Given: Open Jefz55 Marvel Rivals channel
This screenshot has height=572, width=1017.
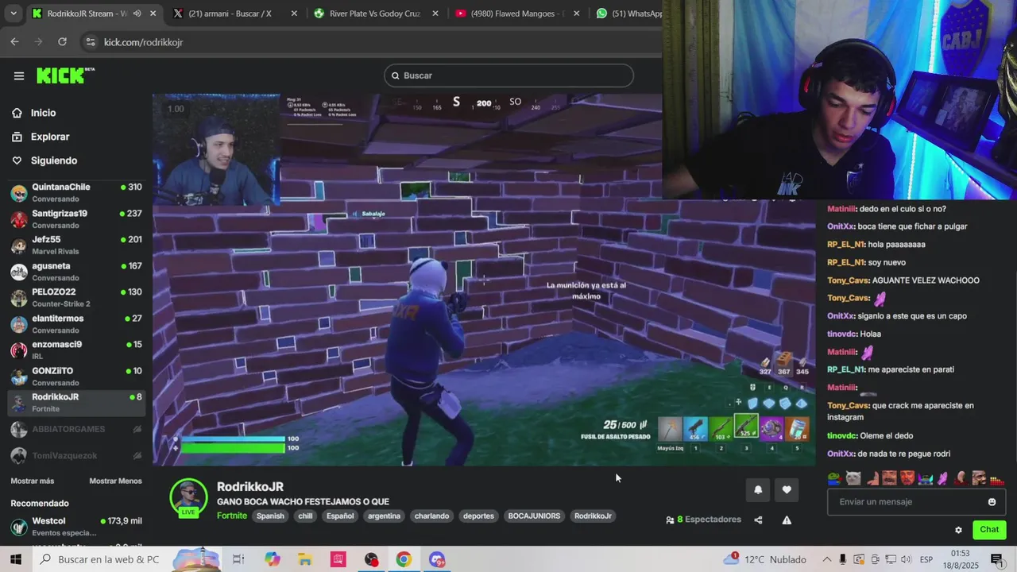Looking at the screenshot, I should pos(76,245).
